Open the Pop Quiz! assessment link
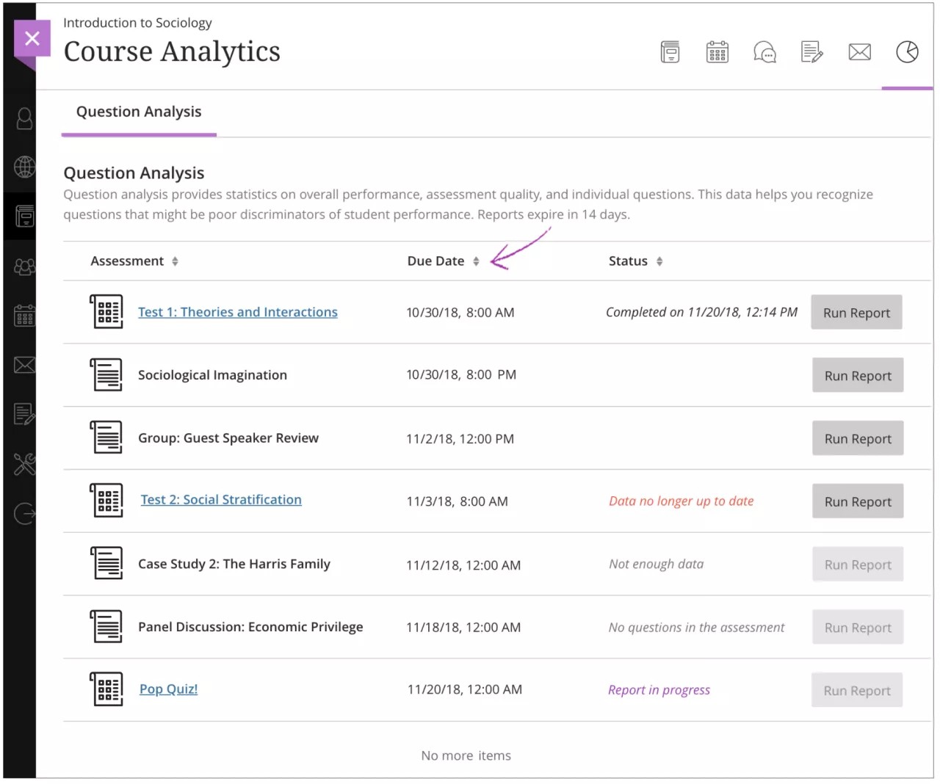This screenshot has height=784, width=940. [x=168, y=689]
